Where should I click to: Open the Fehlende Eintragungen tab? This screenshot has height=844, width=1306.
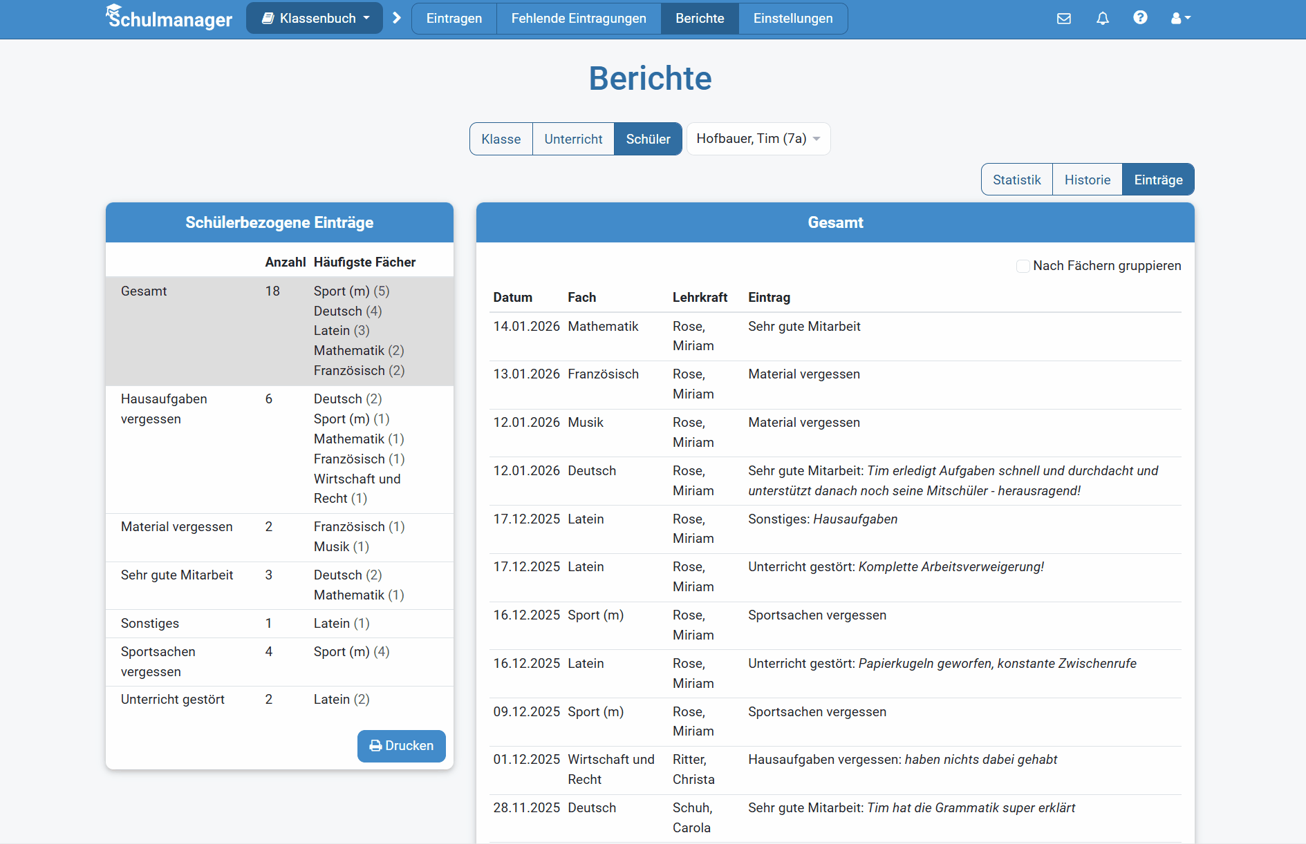point(579,19)
